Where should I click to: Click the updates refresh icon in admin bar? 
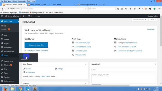pyautogui.click(x=24, y=16)
